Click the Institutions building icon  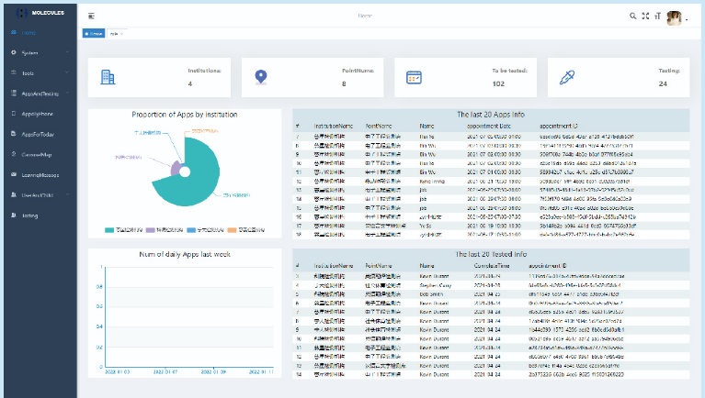tap(108, 78)
